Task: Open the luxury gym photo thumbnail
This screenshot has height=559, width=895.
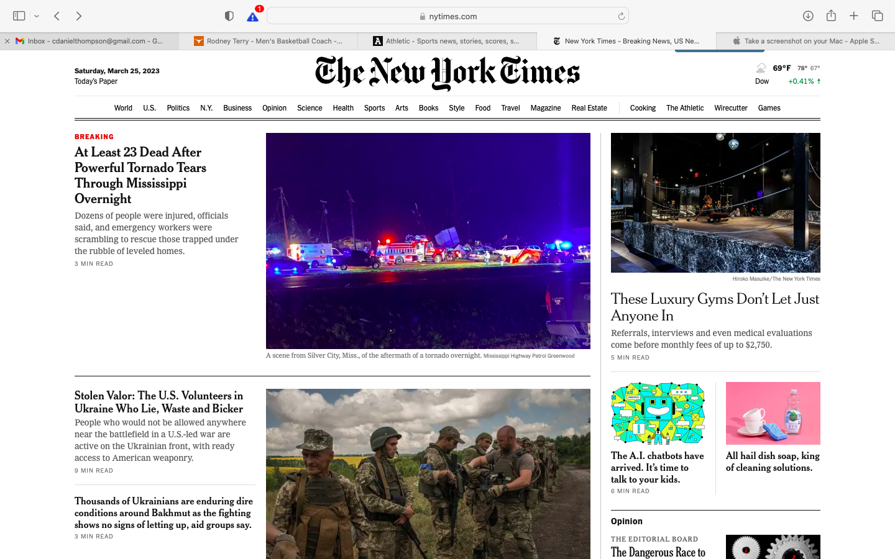Action: [x=715, y=202]
